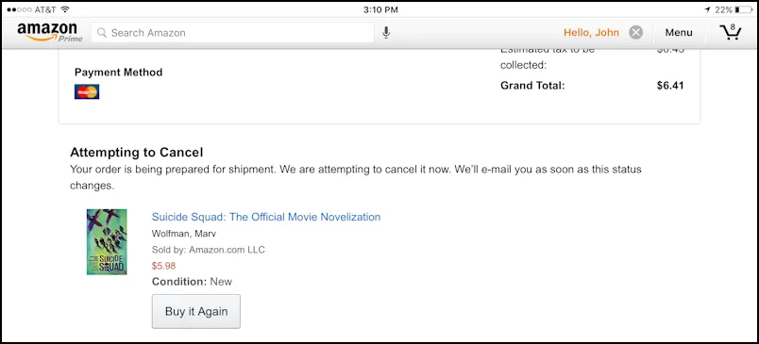Open Suicide Squad: The Official Movie Novelization link
759x344 pixels.
[266, 217]
